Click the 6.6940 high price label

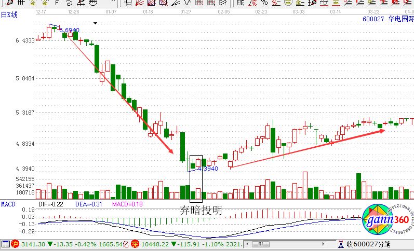click(69, 30)
